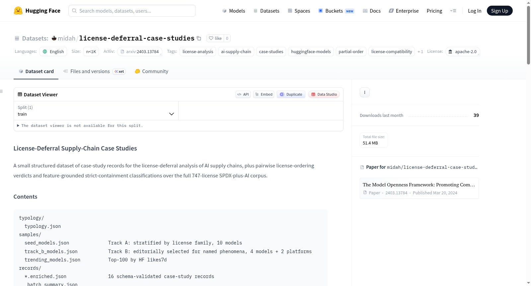Click the 39 downloads last month value

(476, 115)
